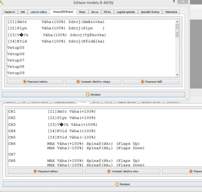This screenshot has width=202, height=192.
Task: Open the Mixer tab
Action: click(x=82, y=12)
